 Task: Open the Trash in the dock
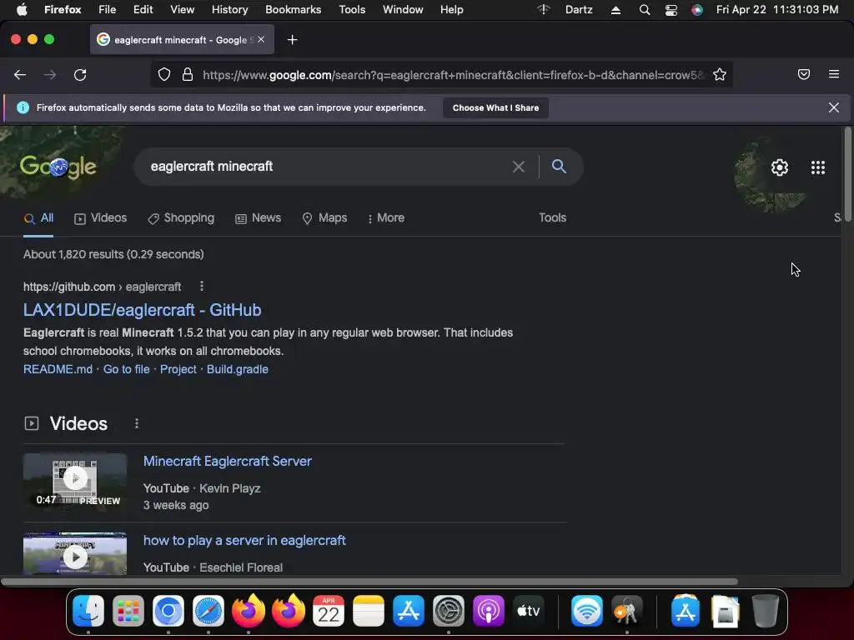click(766, 611)
